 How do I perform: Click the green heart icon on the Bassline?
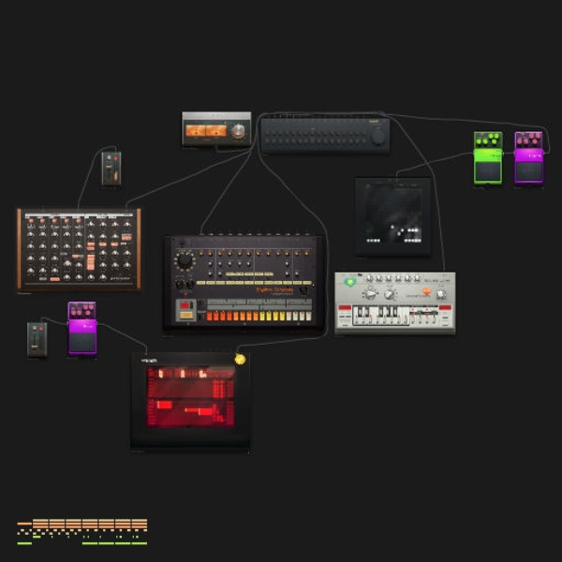point(350,282)
